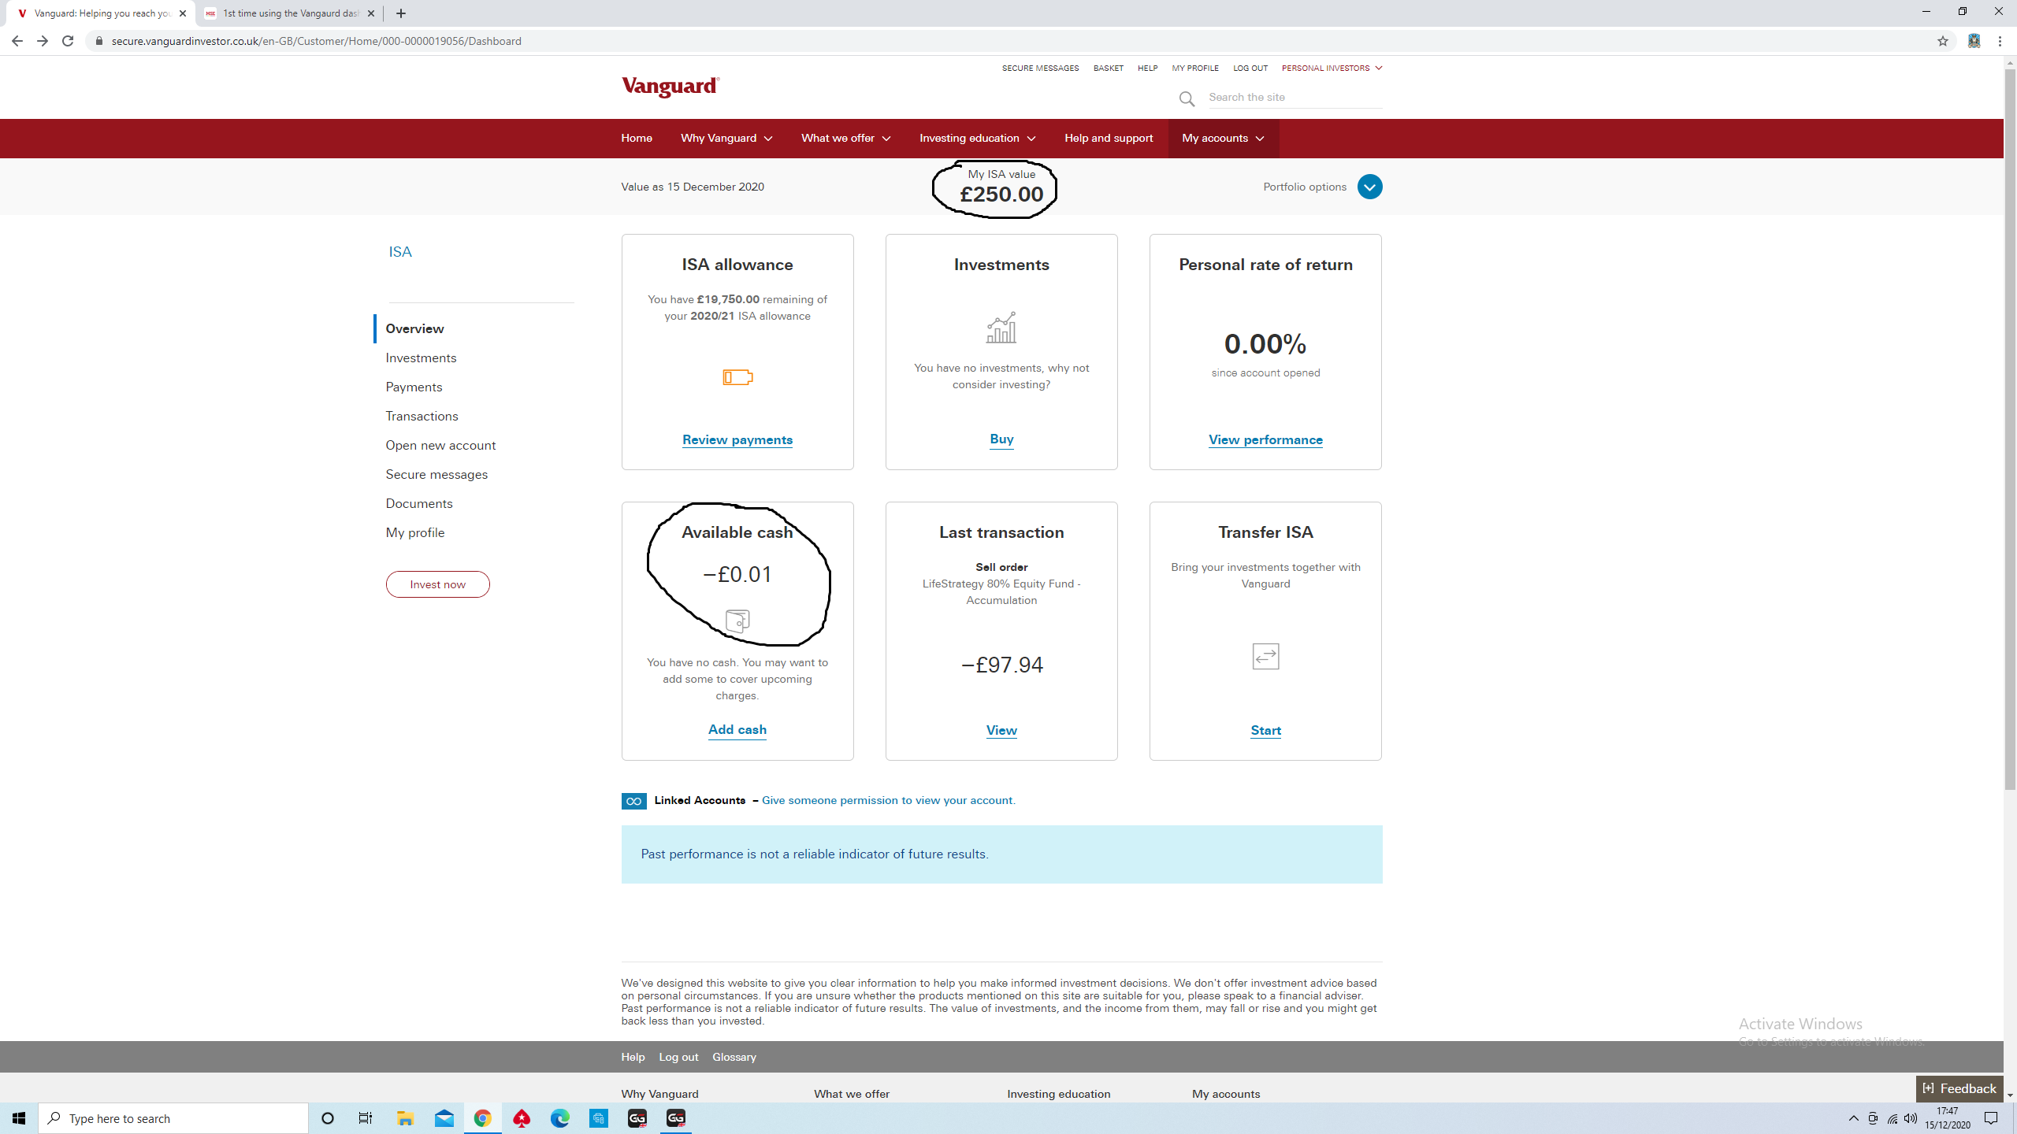Click the Investments chart icon
2017x1134 pixels.
point(1001,328)
